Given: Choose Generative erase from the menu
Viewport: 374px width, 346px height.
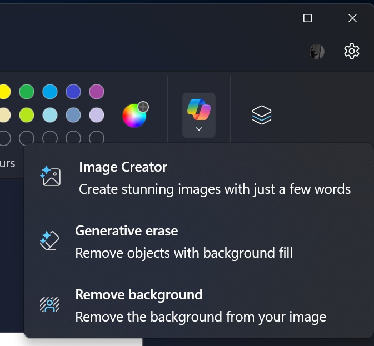Looking at the screenshot, I should [199, 241].
